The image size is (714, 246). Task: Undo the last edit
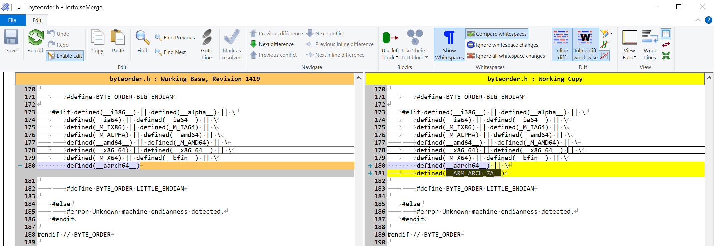tap(59, 34)
